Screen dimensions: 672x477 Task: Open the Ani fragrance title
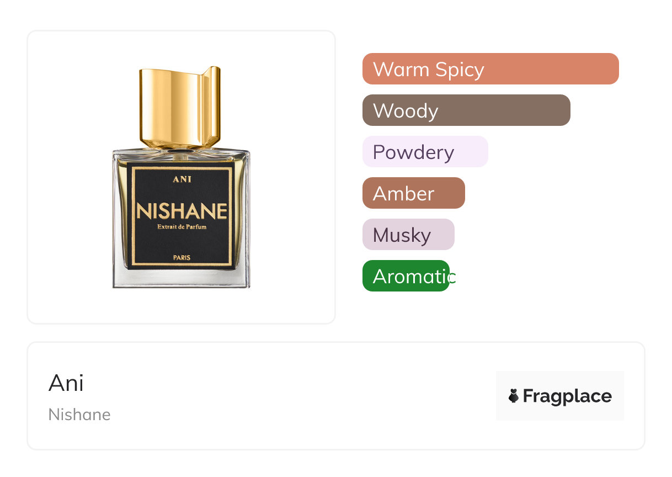point(66,383)
